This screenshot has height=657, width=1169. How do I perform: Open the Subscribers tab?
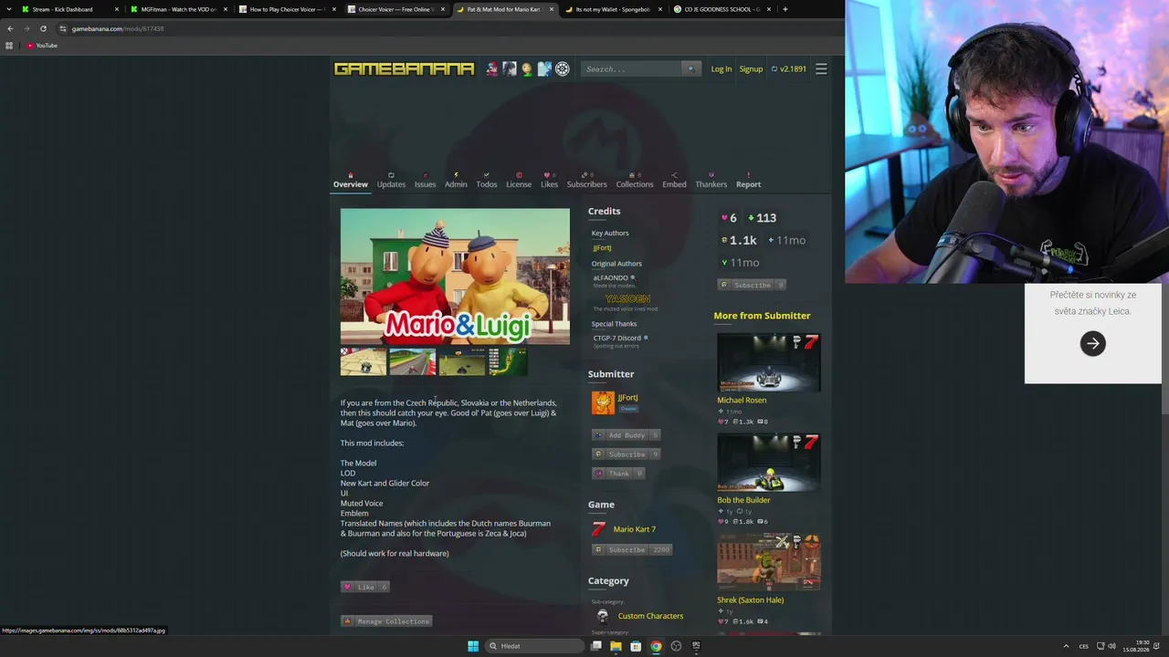(586, 180)
